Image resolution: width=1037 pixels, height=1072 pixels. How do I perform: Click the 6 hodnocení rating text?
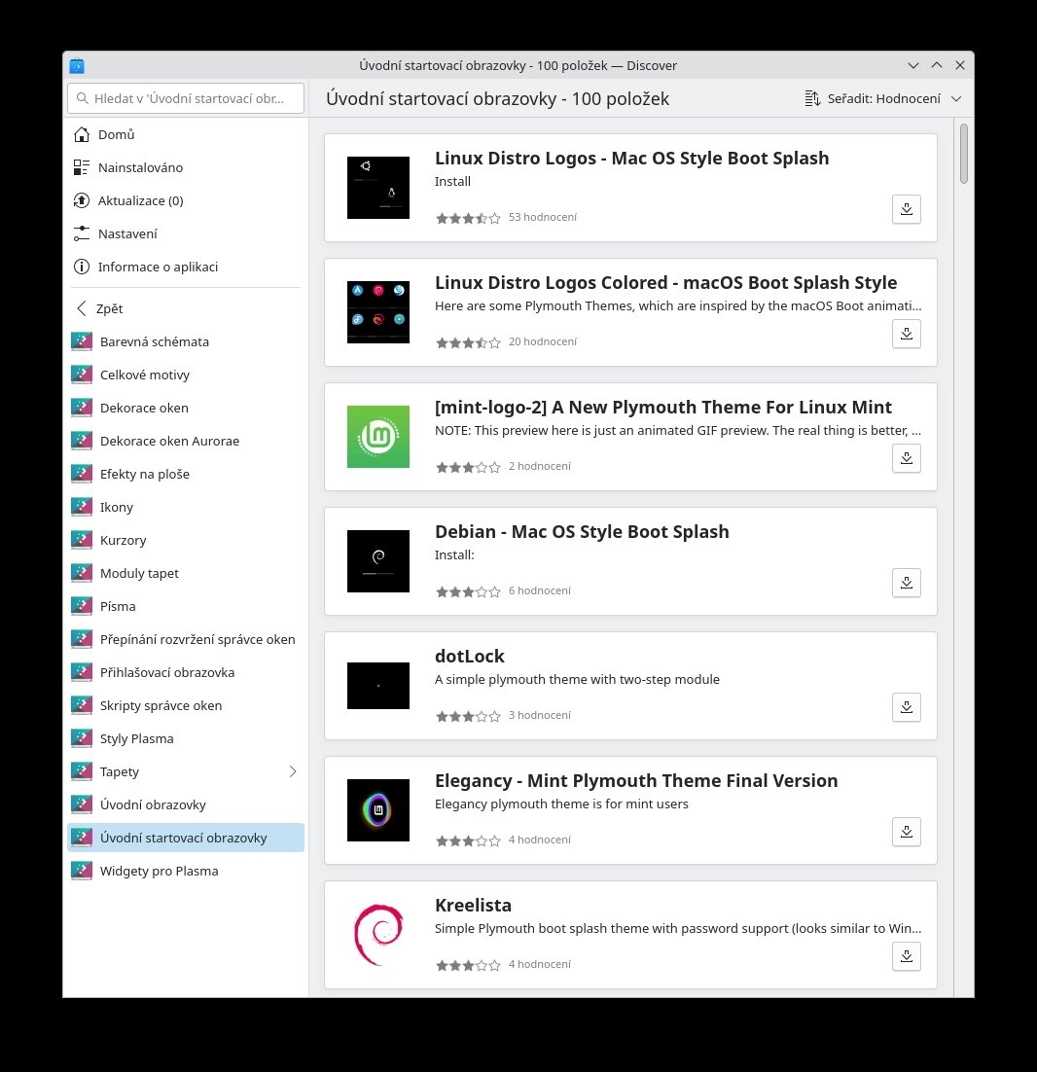(x=539, y=590)
